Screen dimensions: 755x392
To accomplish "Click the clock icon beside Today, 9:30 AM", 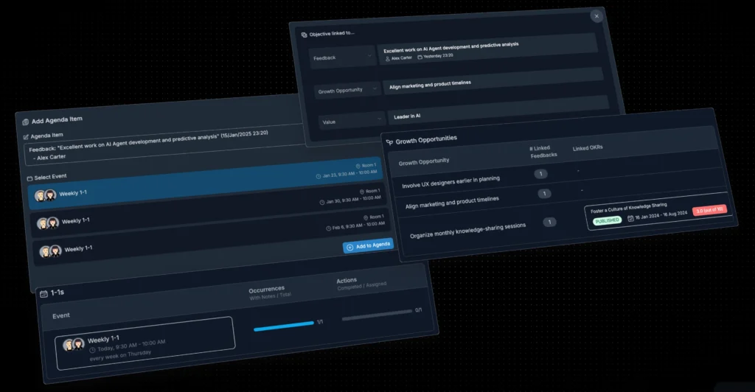I will click(92, 350).
